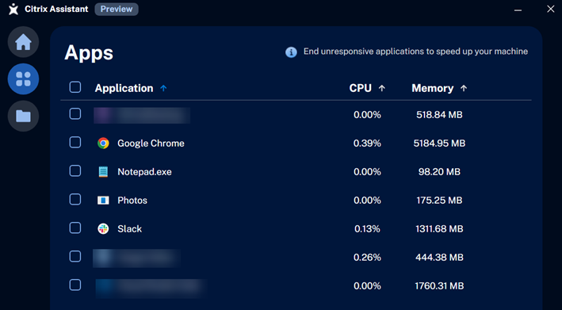Minimize the Citrix Assistant window

(x=518, y=10)
